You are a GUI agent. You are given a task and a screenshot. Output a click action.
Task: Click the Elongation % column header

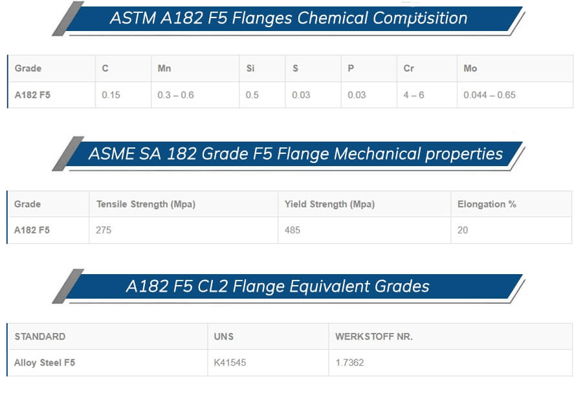click(487, 204)
